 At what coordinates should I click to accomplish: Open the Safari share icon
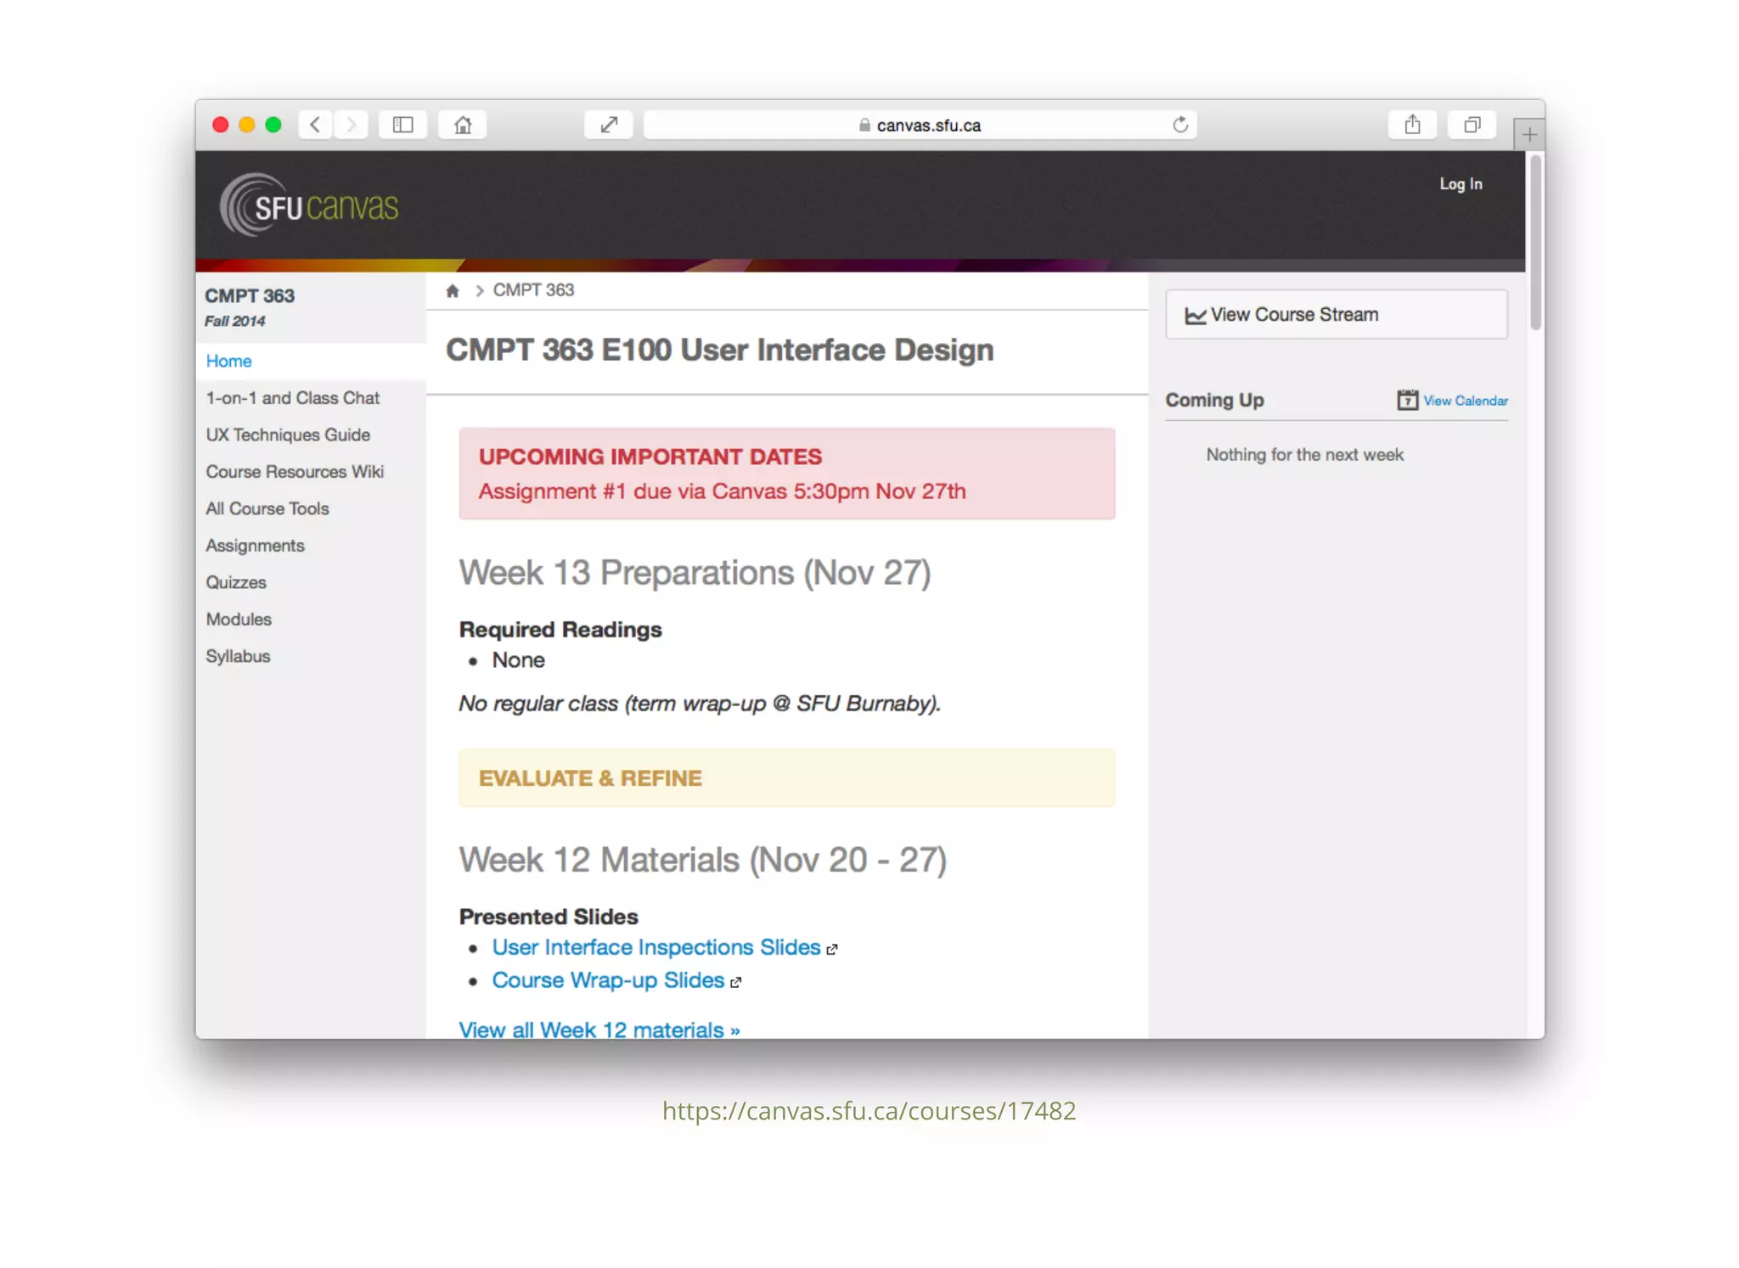1412,125
